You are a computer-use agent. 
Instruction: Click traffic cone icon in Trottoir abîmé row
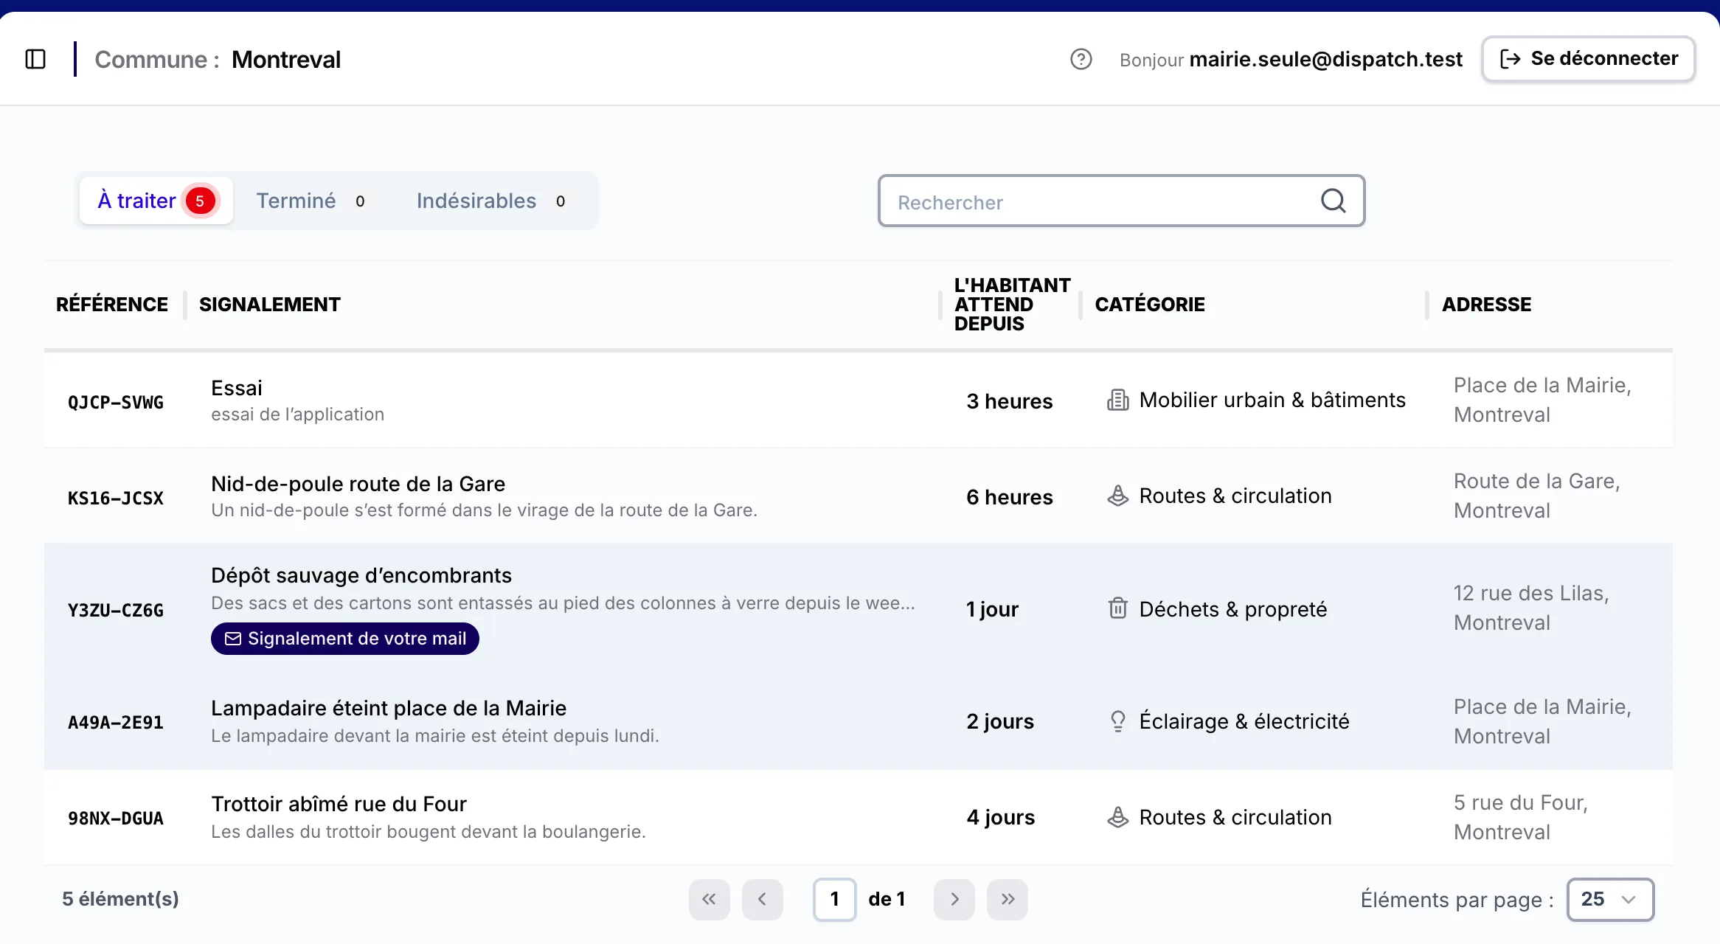click(1118, 817)
